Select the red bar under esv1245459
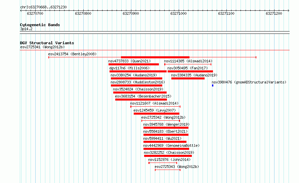Image resolution: width=299 pixels, height=183 pixels. [x=157, y=114]
